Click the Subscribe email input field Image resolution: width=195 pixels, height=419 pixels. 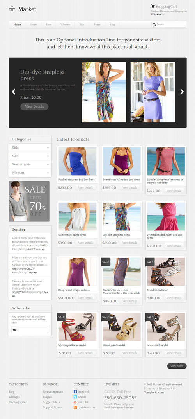tap(30, 330)
